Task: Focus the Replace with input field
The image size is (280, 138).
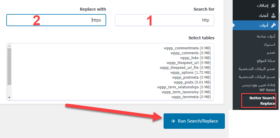Action: click(56, 20)
